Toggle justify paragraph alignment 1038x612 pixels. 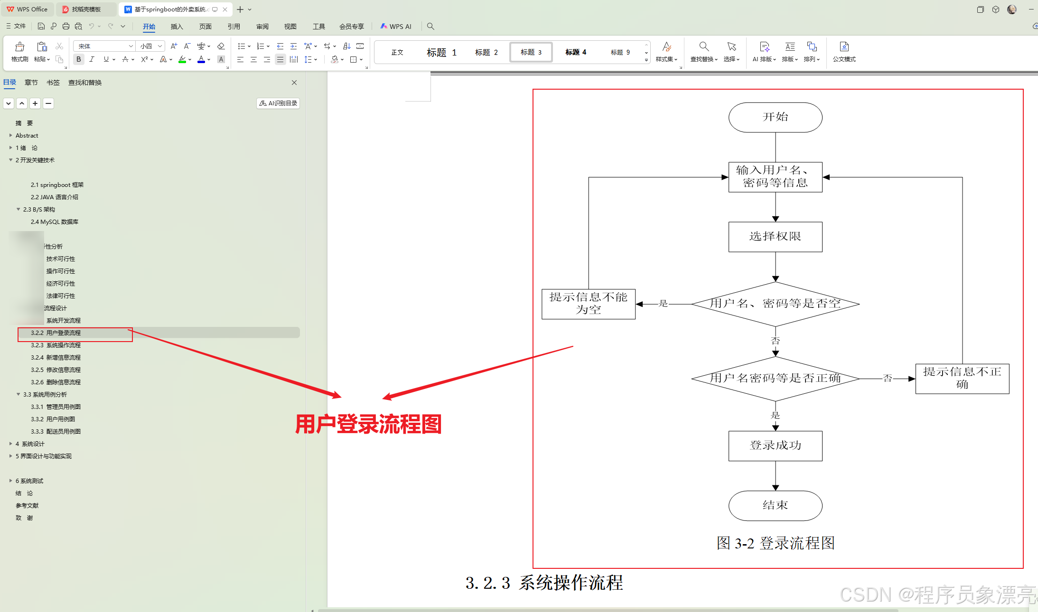[x=281, y=59]
